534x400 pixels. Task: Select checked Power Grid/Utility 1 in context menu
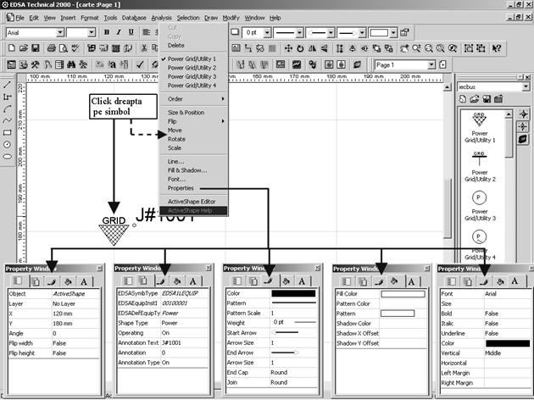[x=192, y=59]
